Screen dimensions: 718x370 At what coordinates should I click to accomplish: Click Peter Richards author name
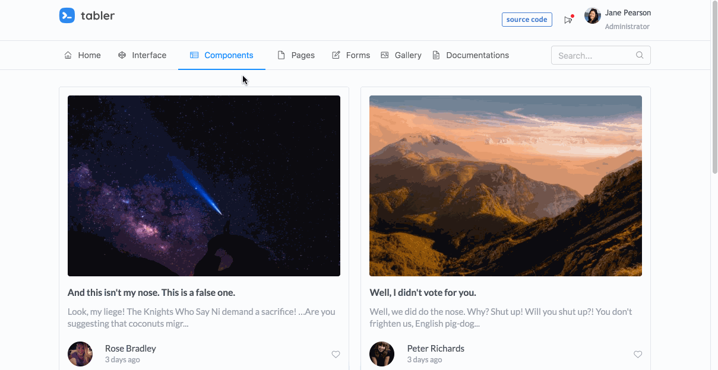tap(436, 348)
